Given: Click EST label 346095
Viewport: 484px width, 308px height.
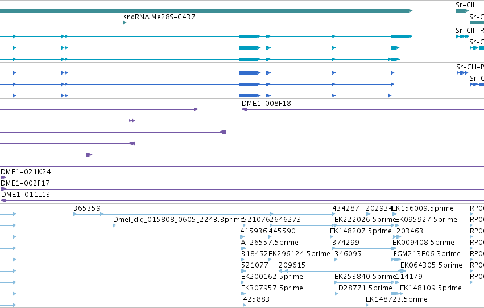Looking at the screenshot, I should click(x=348, y=254).
